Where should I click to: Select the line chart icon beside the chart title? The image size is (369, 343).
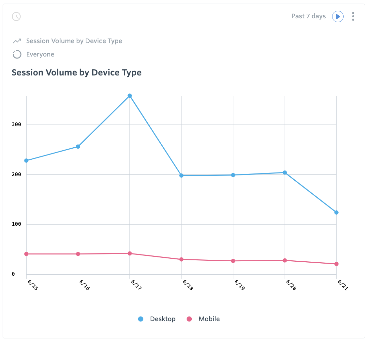(x=16, y=41)
